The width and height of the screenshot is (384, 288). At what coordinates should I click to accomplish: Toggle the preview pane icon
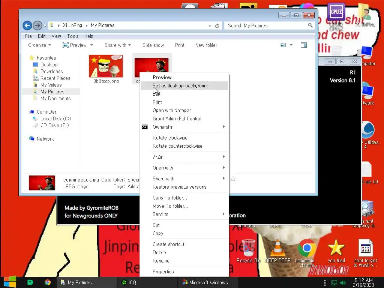click(x=304, y=45)
